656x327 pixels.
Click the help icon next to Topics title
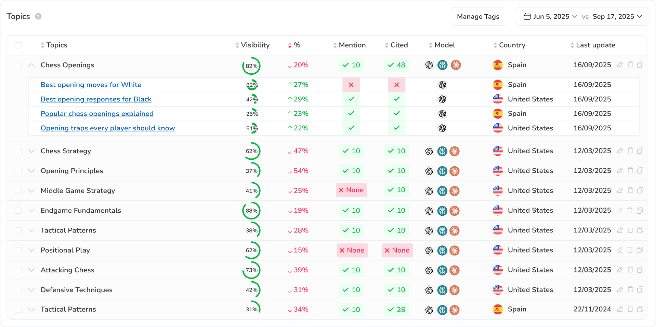pyautogui.click(x=38, y=16)
